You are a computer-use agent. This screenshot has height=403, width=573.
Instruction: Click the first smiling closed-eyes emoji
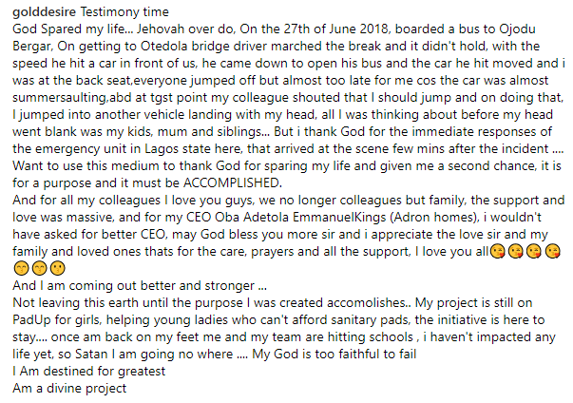pos(21,268)
